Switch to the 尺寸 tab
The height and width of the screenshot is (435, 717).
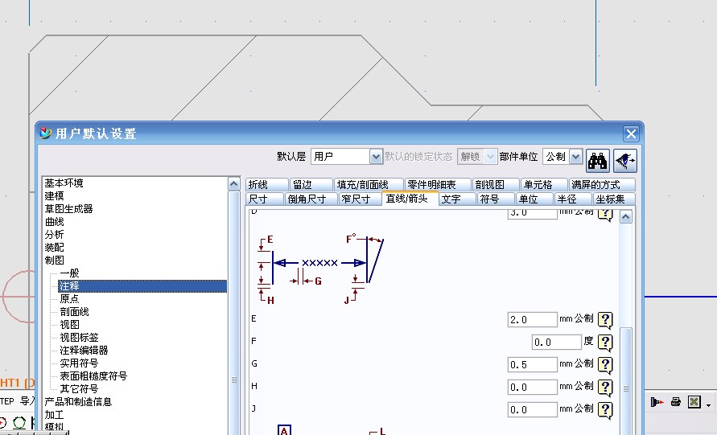pyautogui.click(x=264, y=199)
